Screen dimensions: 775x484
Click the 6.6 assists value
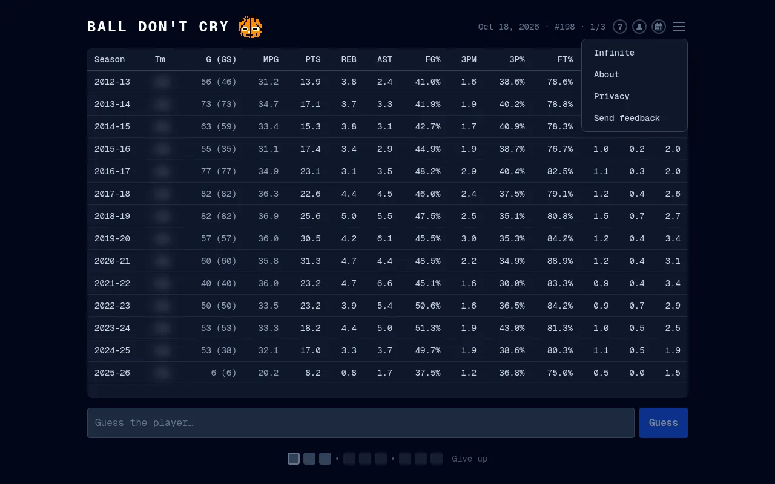click(x=384, y=283)
